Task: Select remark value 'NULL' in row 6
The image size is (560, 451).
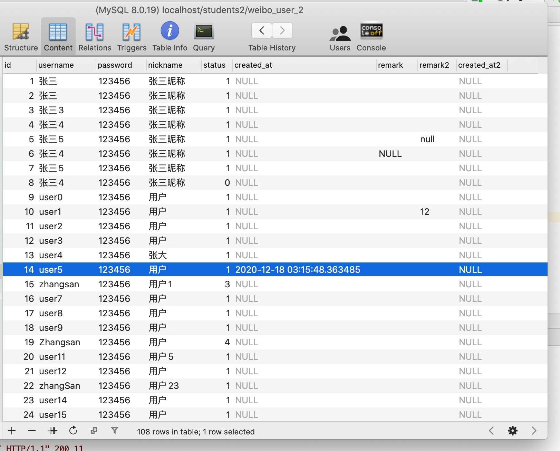Action: tap(390, 154)
